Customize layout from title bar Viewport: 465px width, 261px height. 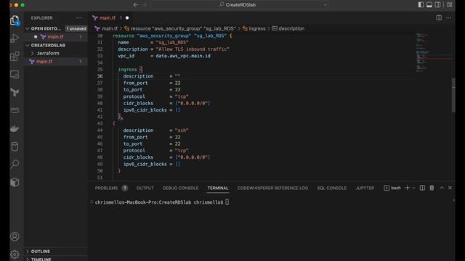450,5
